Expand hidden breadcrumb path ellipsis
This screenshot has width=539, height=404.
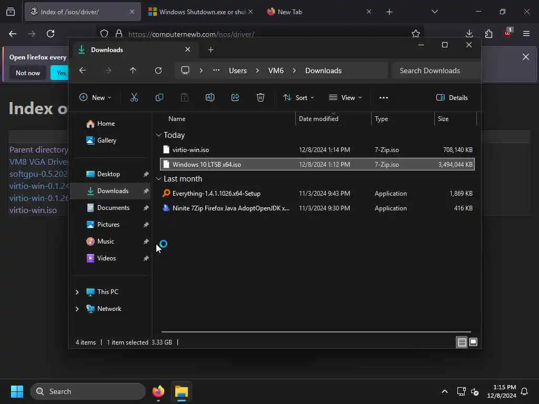216,70
